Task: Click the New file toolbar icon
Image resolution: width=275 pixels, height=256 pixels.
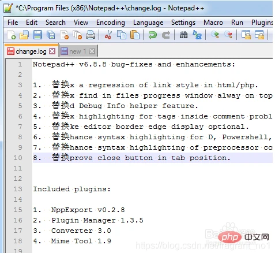Action: (x=11, y=35)
